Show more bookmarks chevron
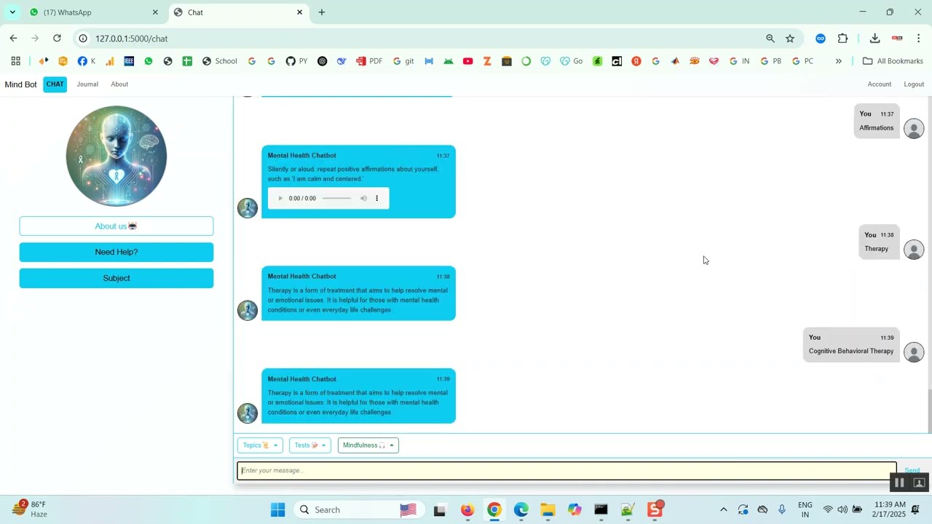This screenshot has height=524, width=932. click(x=838, y=61)
